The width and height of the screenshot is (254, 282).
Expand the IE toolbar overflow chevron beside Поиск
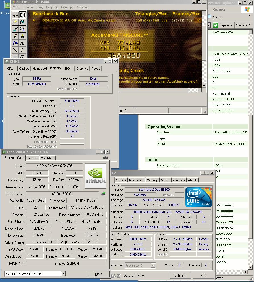tap(250, 15)
